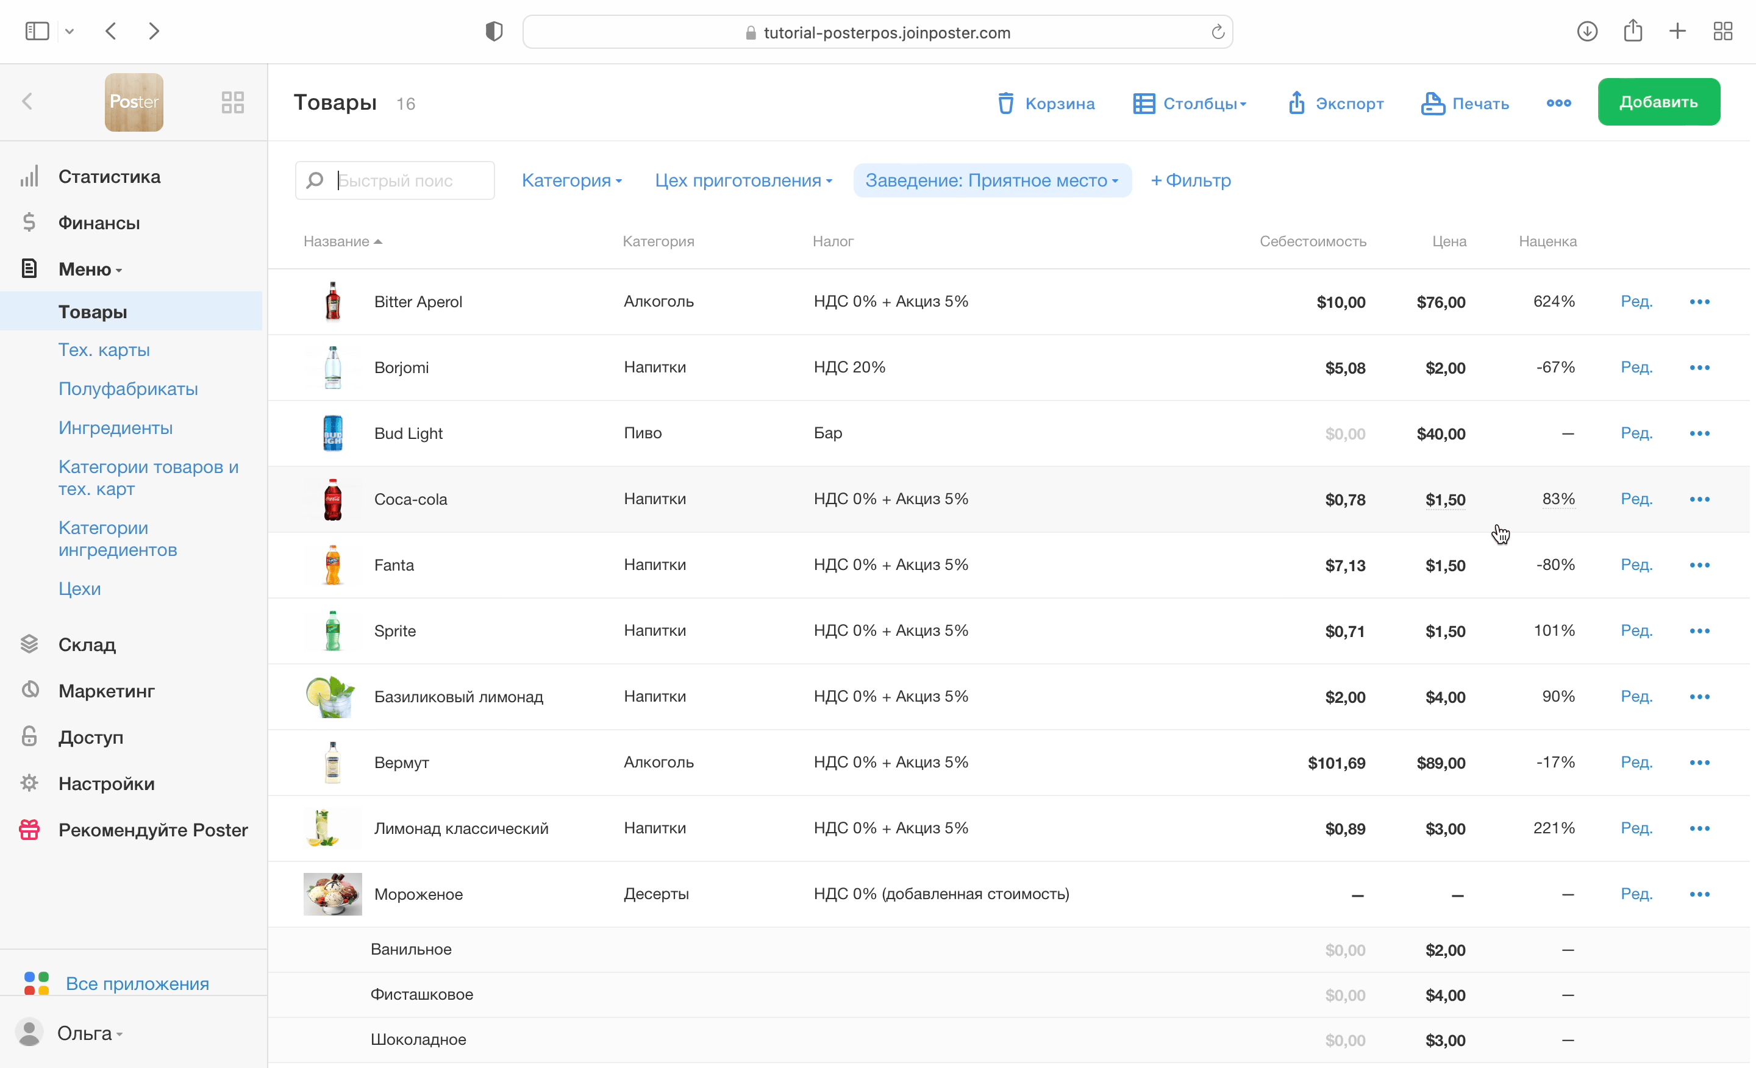Open Рекомендуйте Poster gift item
The height and width of the screenshot is (1068, 1756).
click(x=152, y=830)
